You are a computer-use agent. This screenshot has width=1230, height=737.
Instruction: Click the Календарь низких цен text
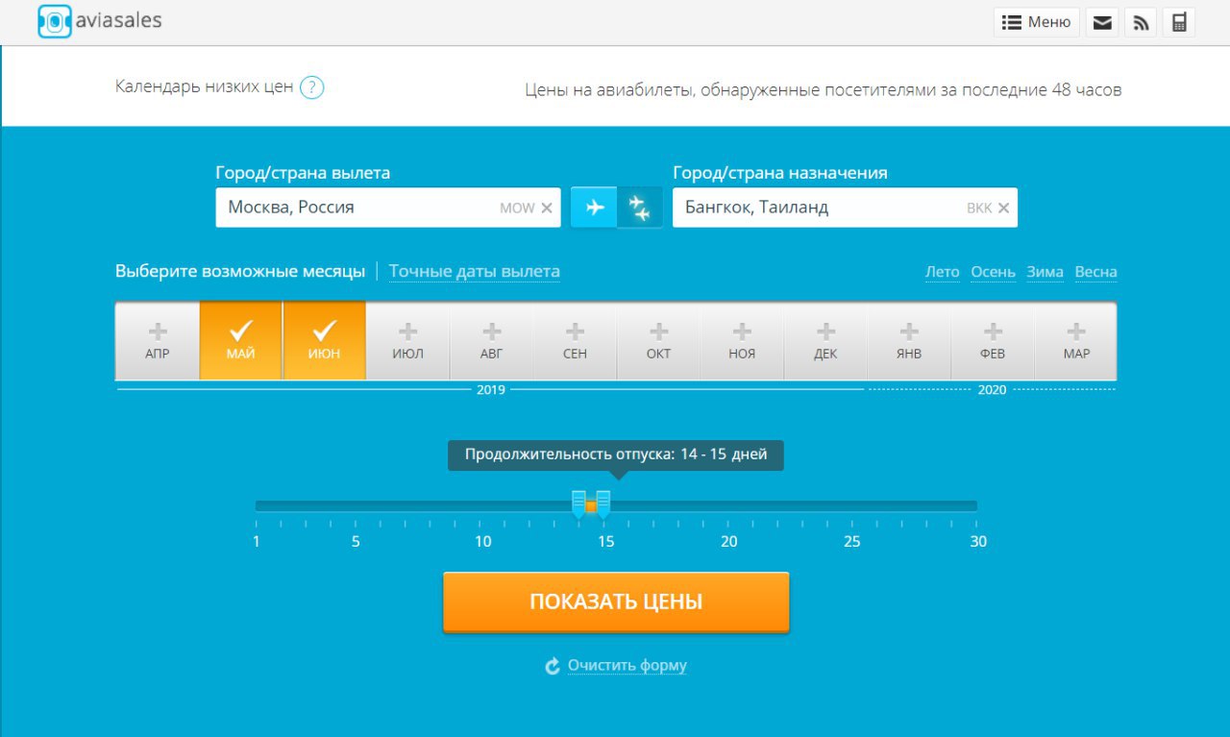(x=204, y=86)
